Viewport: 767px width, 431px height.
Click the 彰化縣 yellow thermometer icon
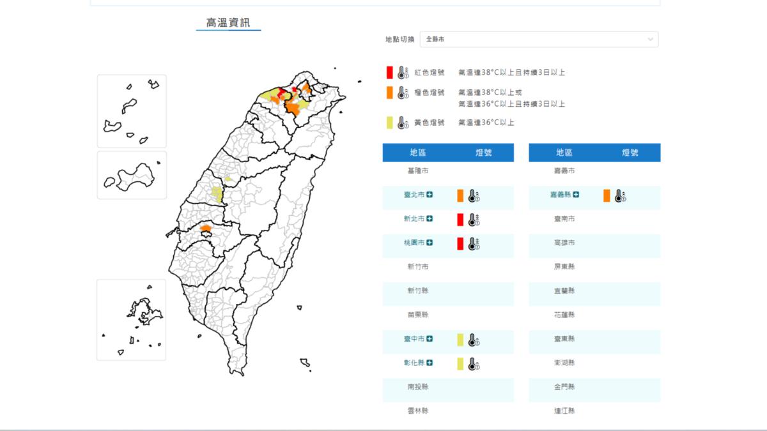[x=474, y=364]
